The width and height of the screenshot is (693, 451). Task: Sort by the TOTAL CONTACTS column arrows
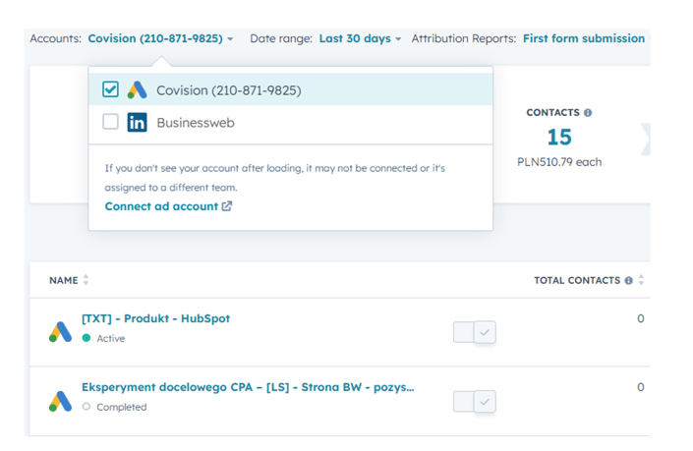click(641, 280)
